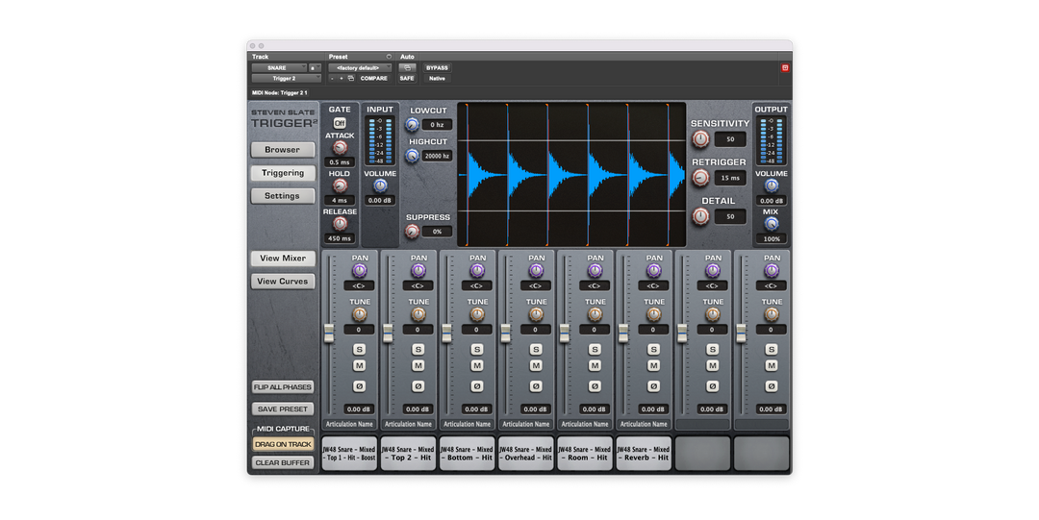Viewport: 1039px width, 520px height.
Task: Click the Retrigger knob
Action: click(x=700, y=178)
